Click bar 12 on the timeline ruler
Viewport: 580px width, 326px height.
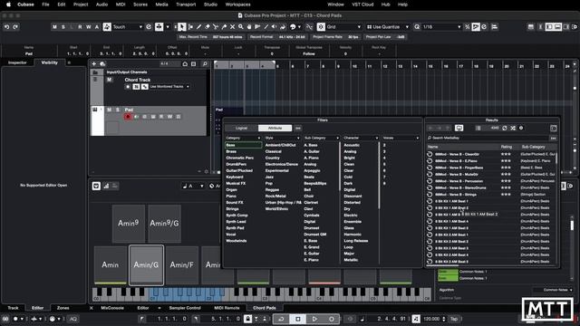pyautogui.click(x=385, y=66)
